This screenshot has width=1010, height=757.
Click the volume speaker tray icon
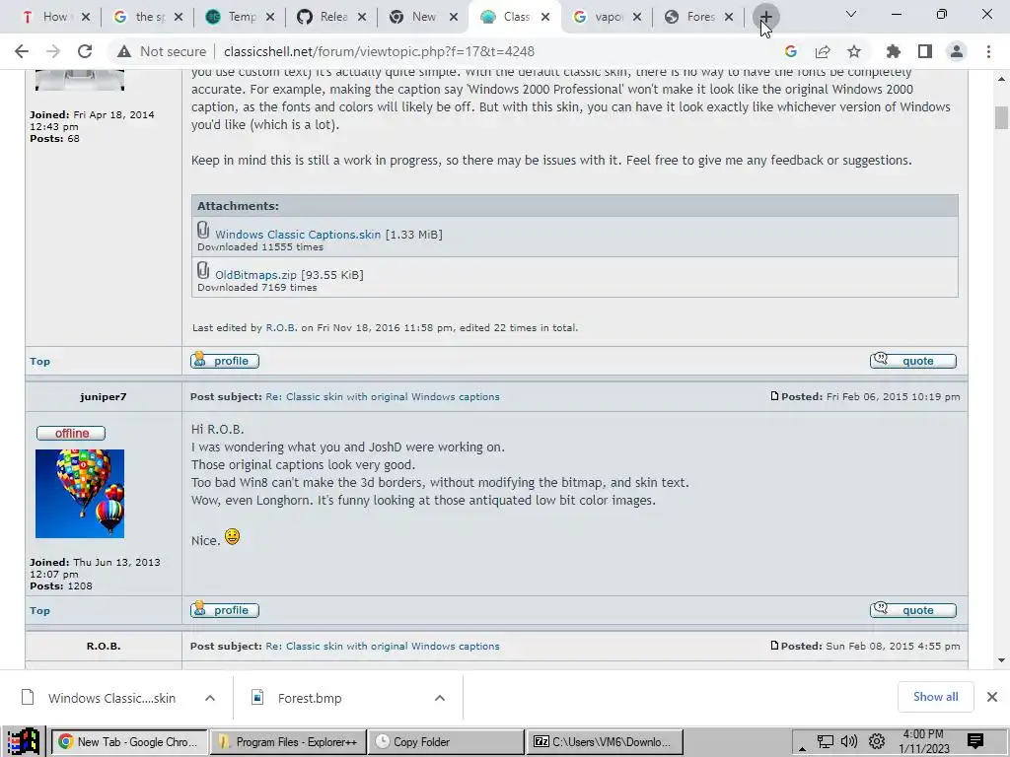click(x=849, y=742)
